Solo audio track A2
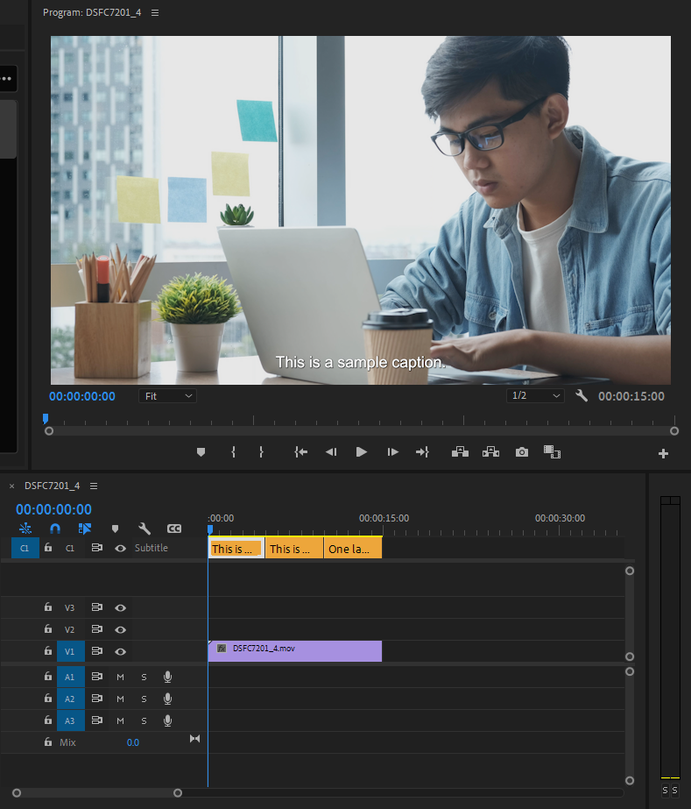Viewport: 691px width, 809px height. pyautogui.click(x=144, y=699)
